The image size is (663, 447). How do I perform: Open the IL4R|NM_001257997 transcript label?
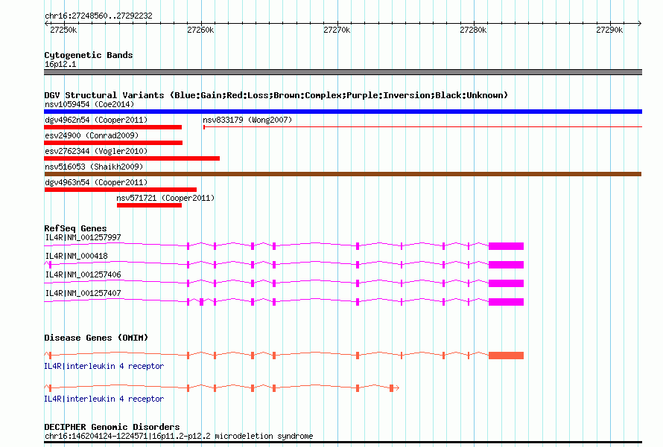click(83, 238)
